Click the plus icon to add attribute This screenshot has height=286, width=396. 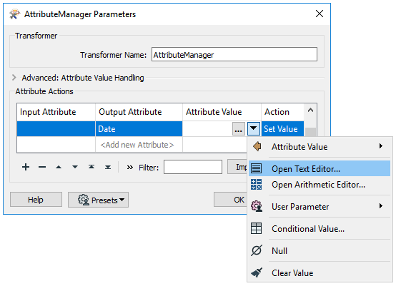click(x=26, y=167)
